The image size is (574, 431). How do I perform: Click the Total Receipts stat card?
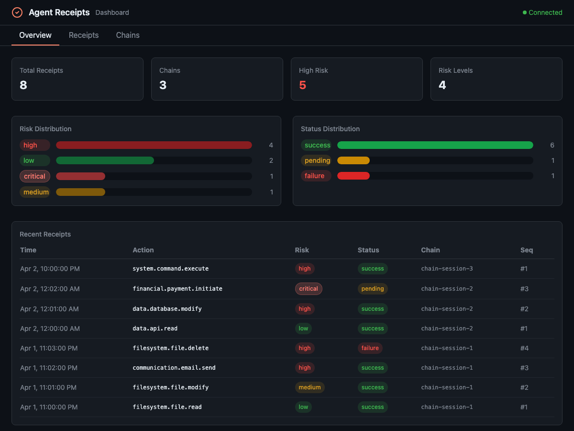pyautogui.click(x=77, y=79)
